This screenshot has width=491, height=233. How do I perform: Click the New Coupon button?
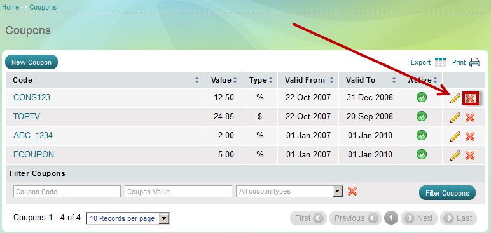click(x=31, y=62)
